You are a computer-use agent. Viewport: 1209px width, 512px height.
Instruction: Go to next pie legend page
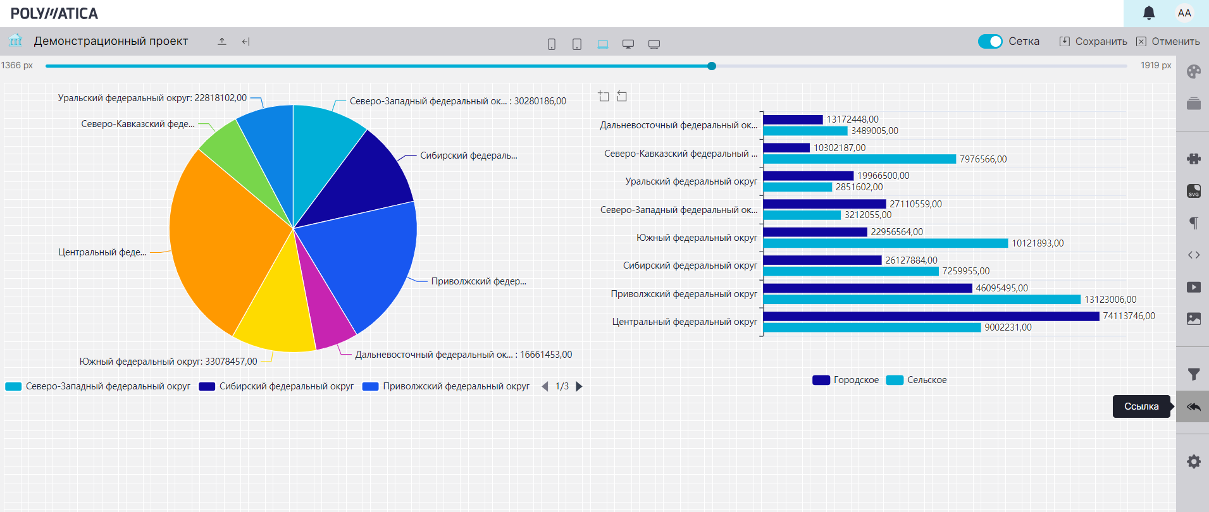point(579,386)
